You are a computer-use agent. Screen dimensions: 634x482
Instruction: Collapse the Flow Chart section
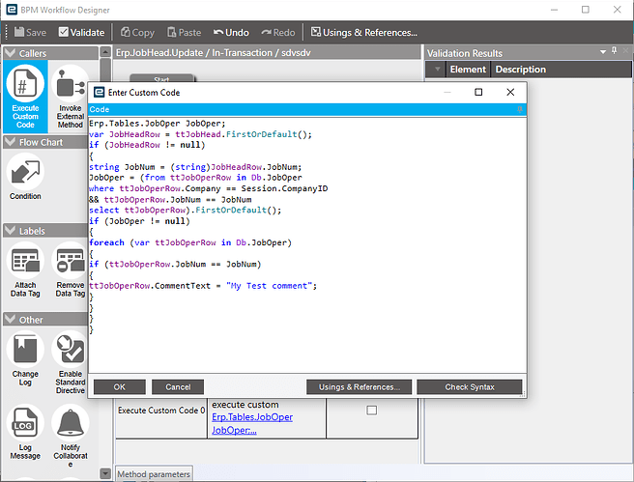coord(10,142)
